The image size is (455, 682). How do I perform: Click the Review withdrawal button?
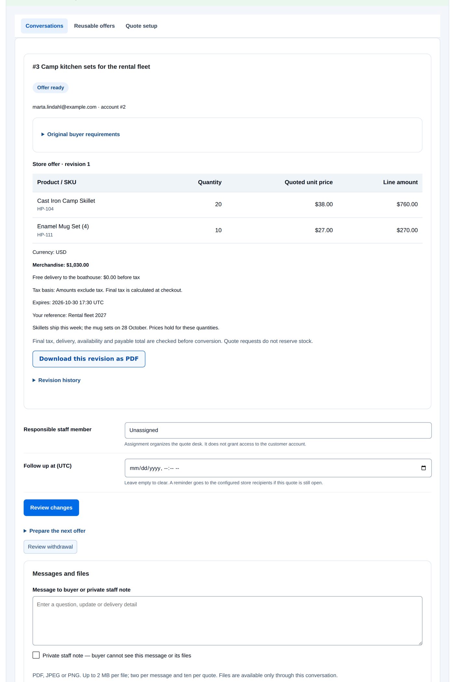pos(50,547)
